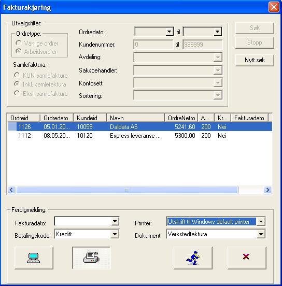Click the computer screen preview icon button
This screenshot has height=286, width=282.
34,258
